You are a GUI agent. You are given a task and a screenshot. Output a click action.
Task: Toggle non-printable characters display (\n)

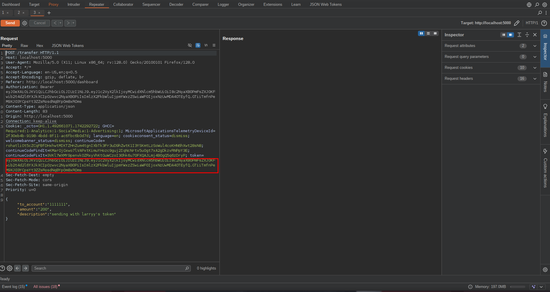click(x=206, y=45)
